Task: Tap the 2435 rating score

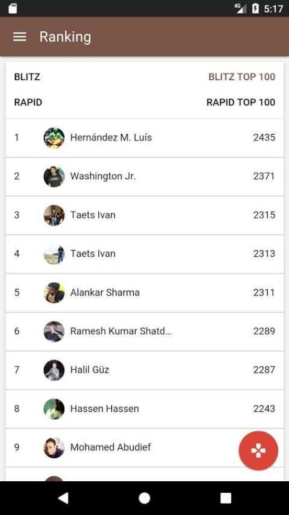Action: [x=264, y=137]
